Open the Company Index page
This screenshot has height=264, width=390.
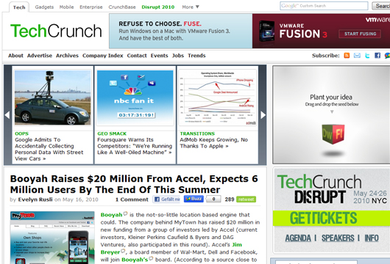coord(103,56)
